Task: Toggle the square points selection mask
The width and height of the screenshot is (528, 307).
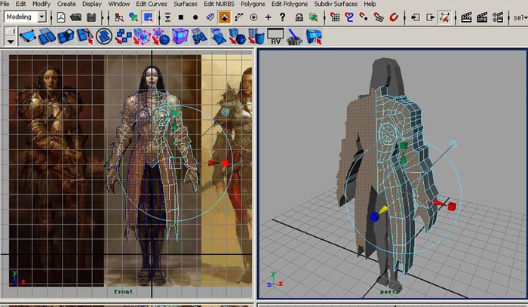Action: [181, 17]
